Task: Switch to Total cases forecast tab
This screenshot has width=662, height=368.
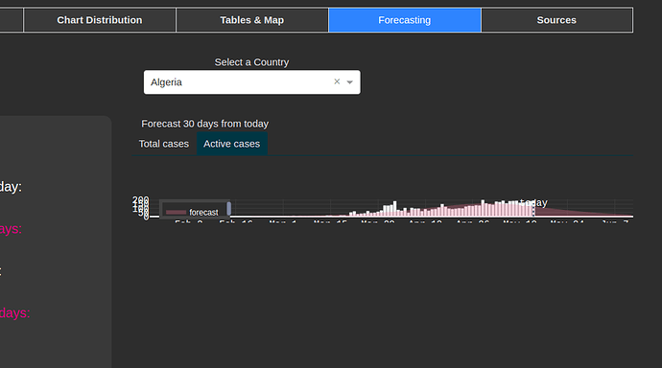Action: pyautogui.click(x=164, y=144)
